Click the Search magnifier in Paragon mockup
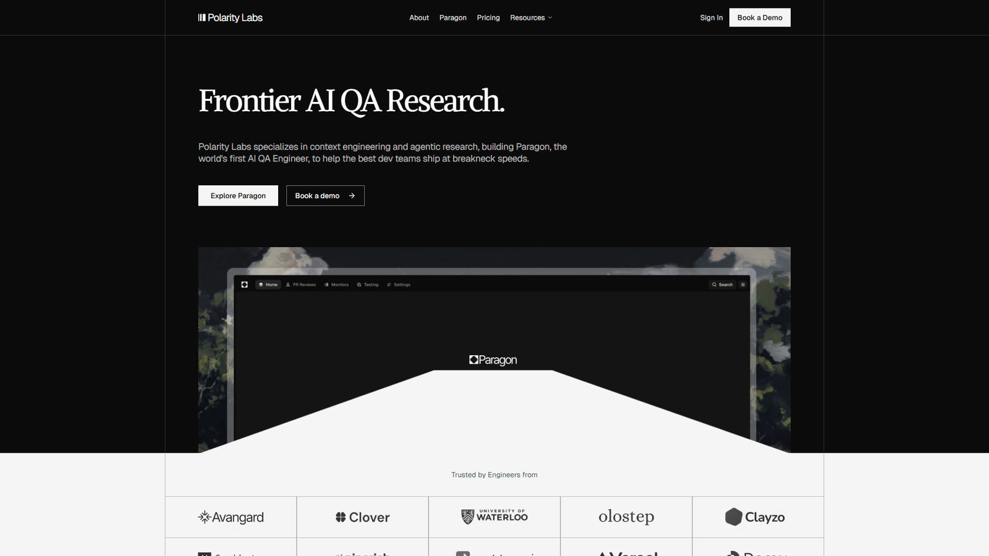This screenshot has width=989, height=556. pyautogui.click(x=714, y=285)
